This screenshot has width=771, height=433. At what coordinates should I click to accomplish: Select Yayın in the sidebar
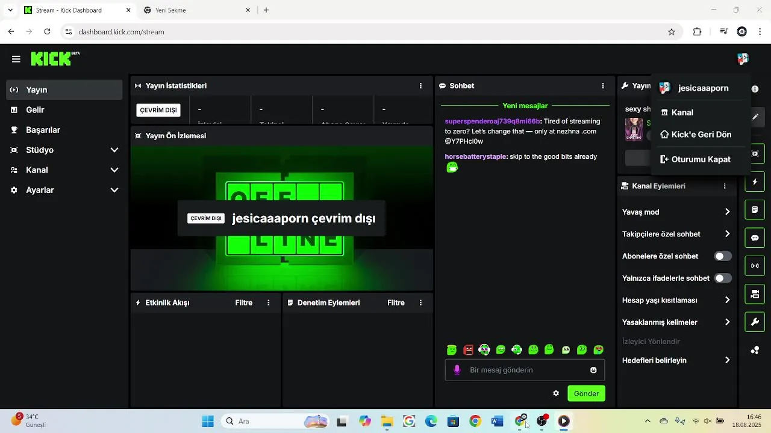tap(64, 90)
